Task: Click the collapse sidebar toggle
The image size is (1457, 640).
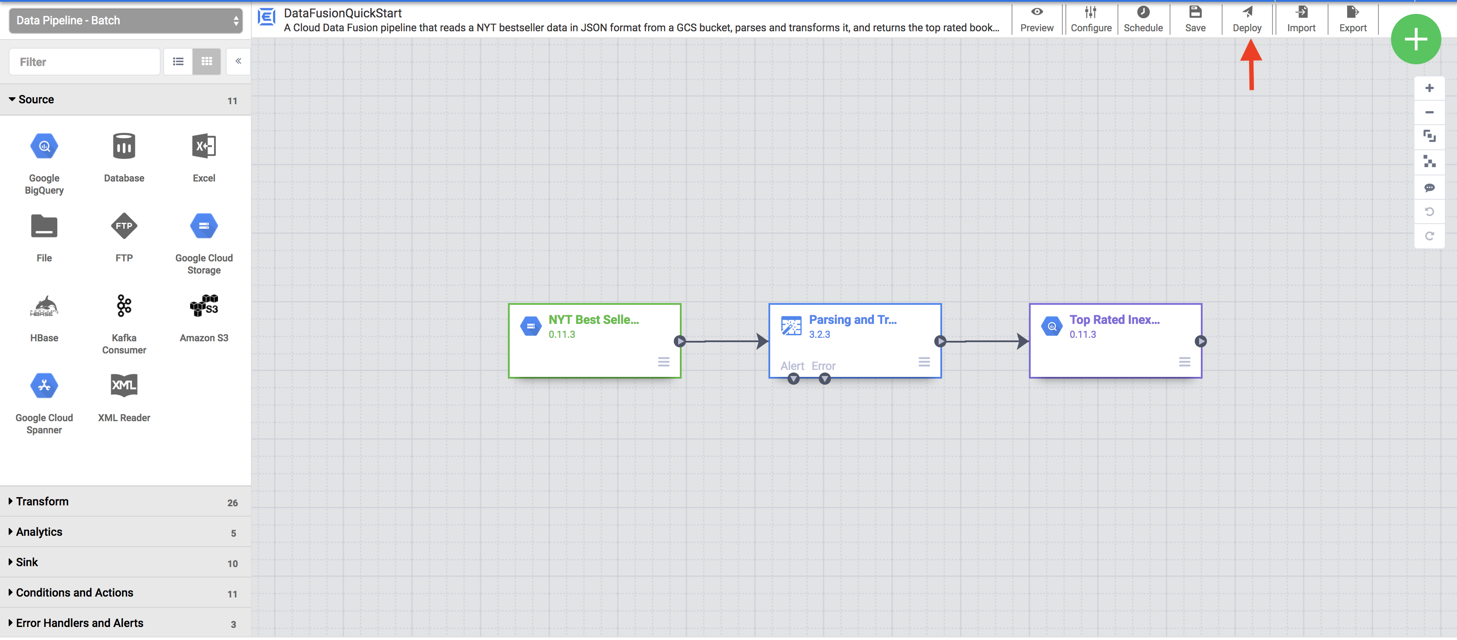Action: click(238, 60)
